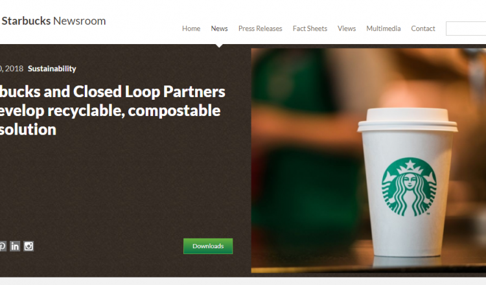Focus the search box in header

coord(466,28)
